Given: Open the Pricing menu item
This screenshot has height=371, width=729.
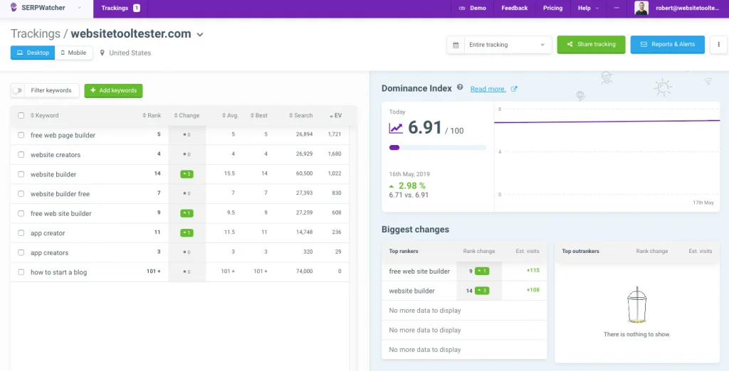Looking at the screenshot, I should click(552, 9).
